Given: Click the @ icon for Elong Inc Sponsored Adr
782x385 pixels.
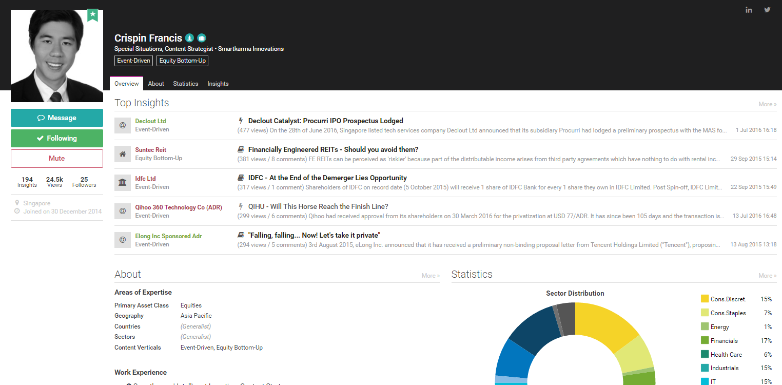Looking at the screenshot, I should tap(123, 240).
